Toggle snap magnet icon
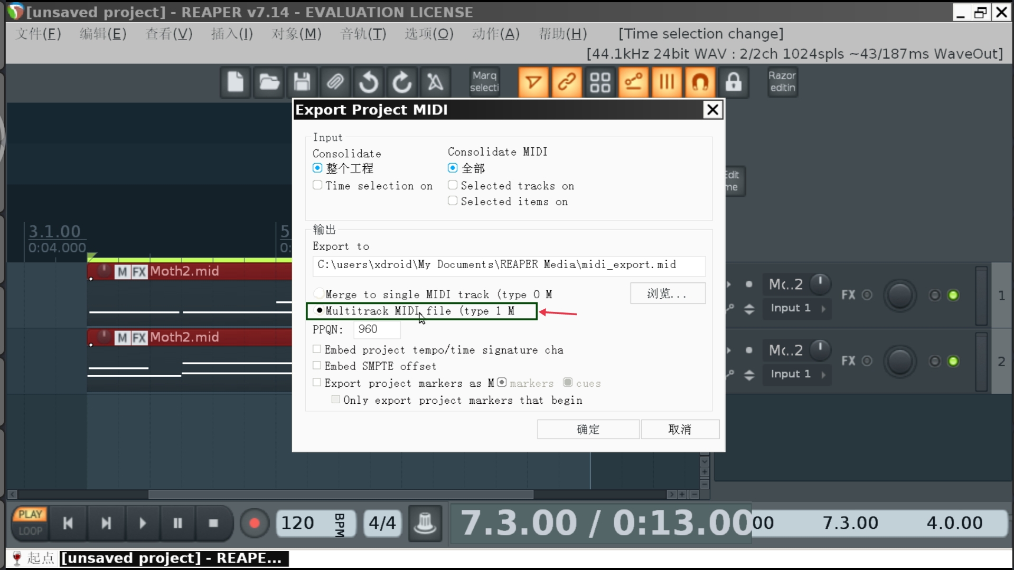 700,82
